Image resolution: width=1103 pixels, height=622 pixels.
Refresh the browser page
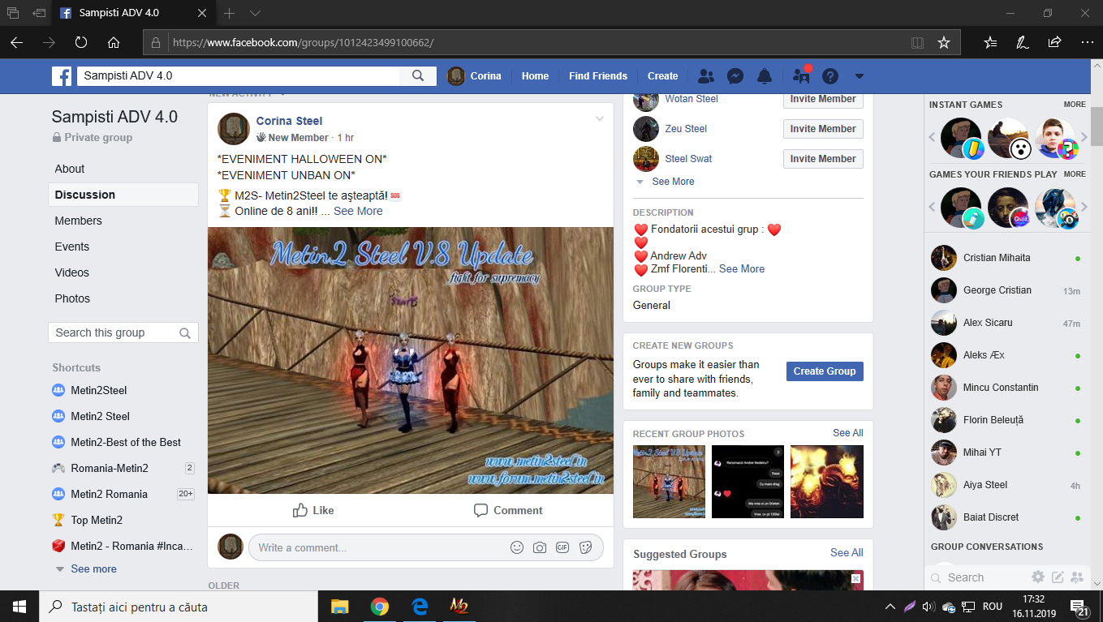pos(81,42)
